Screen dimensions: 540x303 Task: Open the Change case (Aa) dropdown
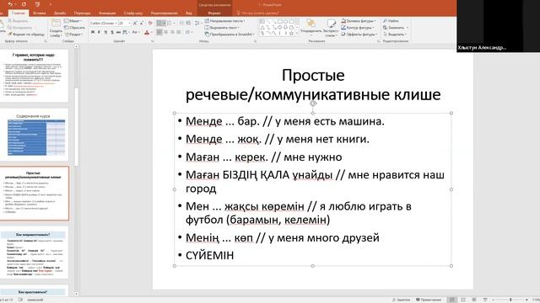pyautogui.click(x=135, y=32)
